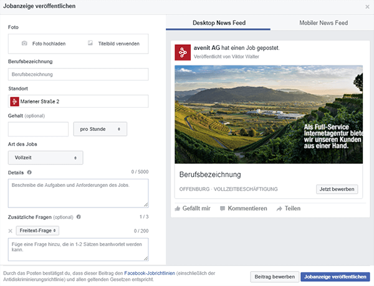This screenshot has width=374, height=286.
Task: Focus the additional question textarea
Action: coord(79,249)
